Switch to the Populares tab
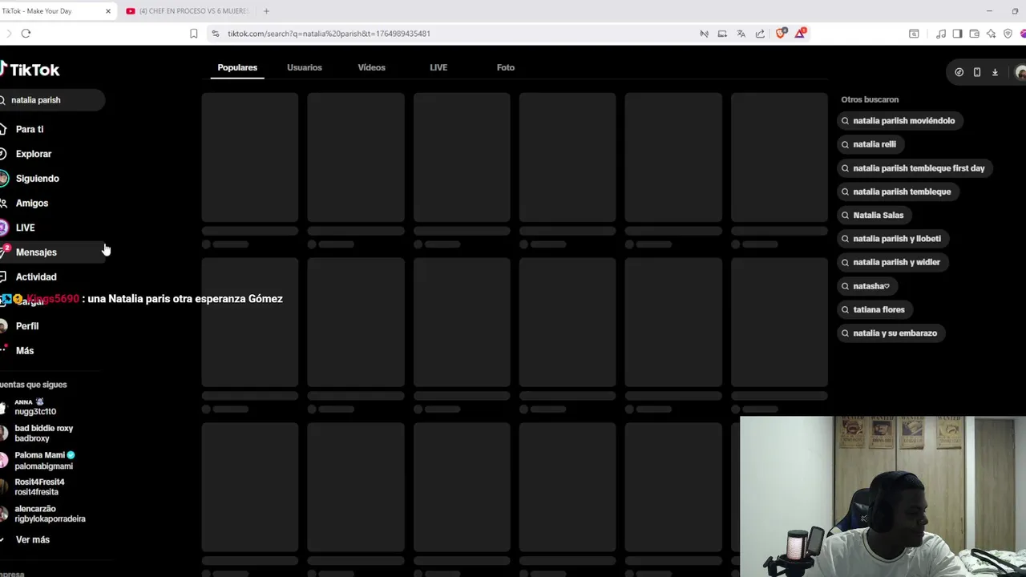The image size is (1026, 577). coord(237,67)
